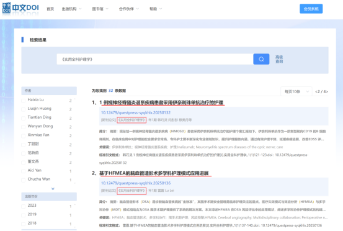343x231 pixels.
Task: Open the 出版机构 menu
Action: [x=69, y=9]
